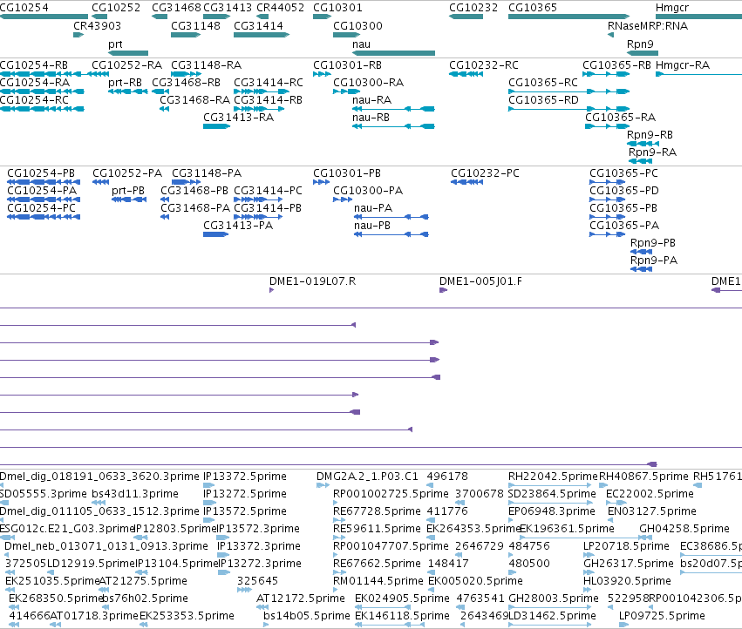Click EST label DMG2A.2_1.P03.C1
Screen dimensions: 742x629
367,477
